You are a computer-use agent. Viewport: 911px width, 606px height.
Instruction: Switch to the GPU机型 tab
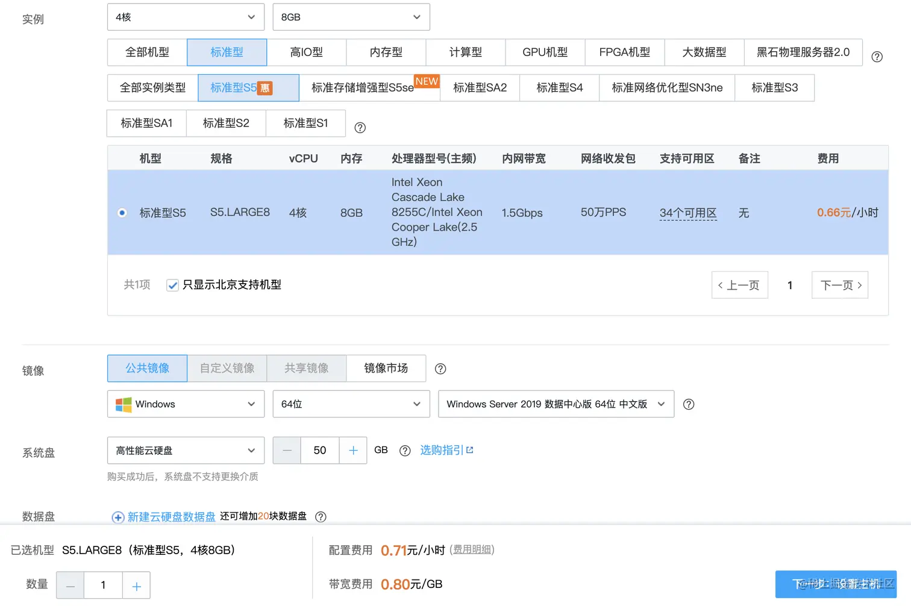coord(545,52)
